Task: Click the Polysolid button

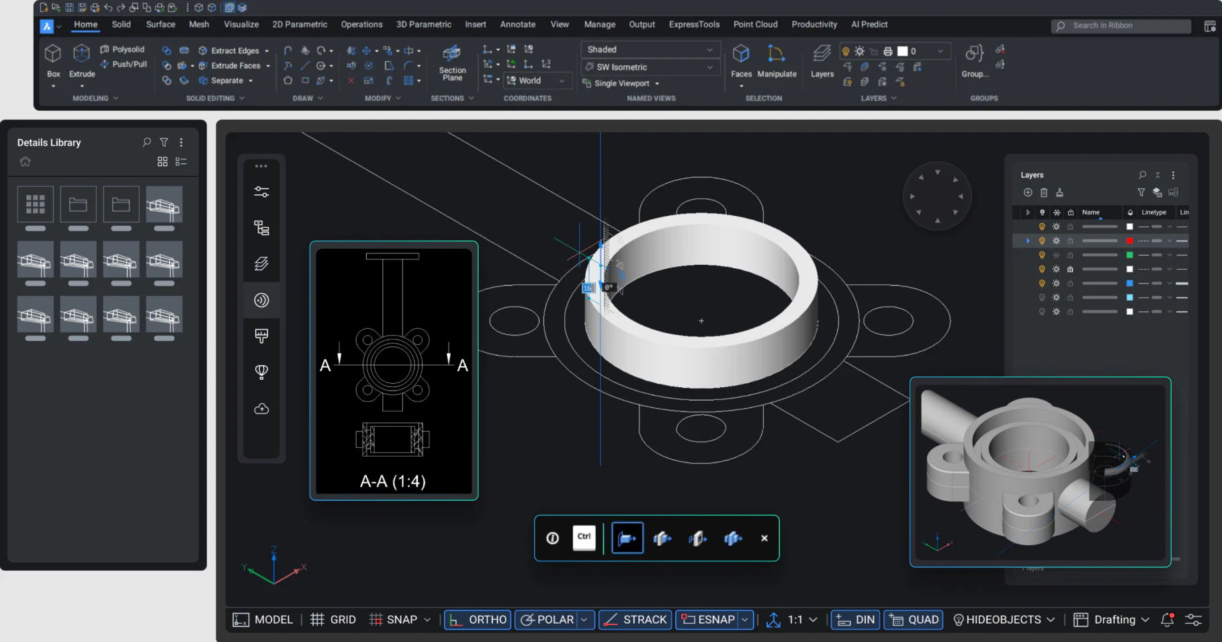Action: [x=123, y=50]
